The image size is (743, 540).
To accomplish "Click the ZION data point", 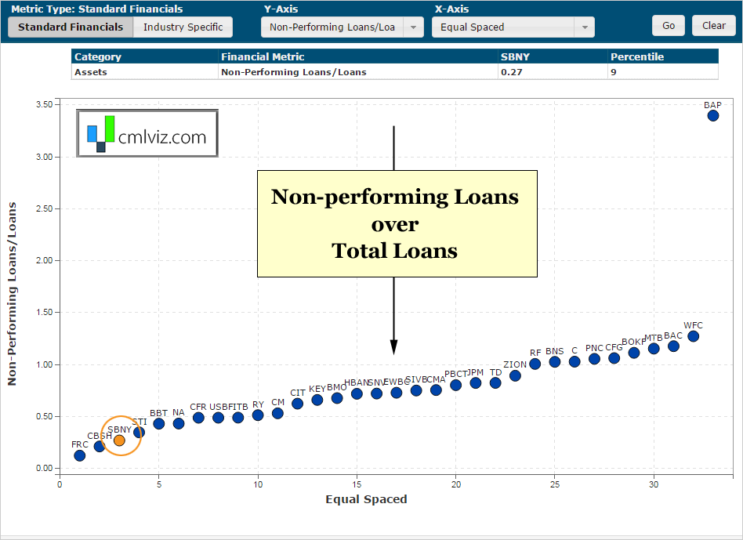I will (x=515, y=375).
